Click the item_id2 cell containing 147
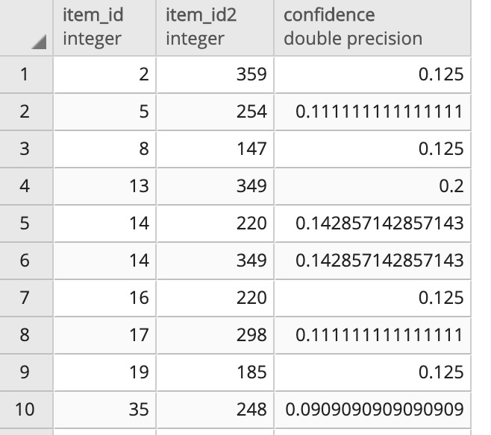The height and width of the screenshot is (435, 491). [x=214, y=149]
